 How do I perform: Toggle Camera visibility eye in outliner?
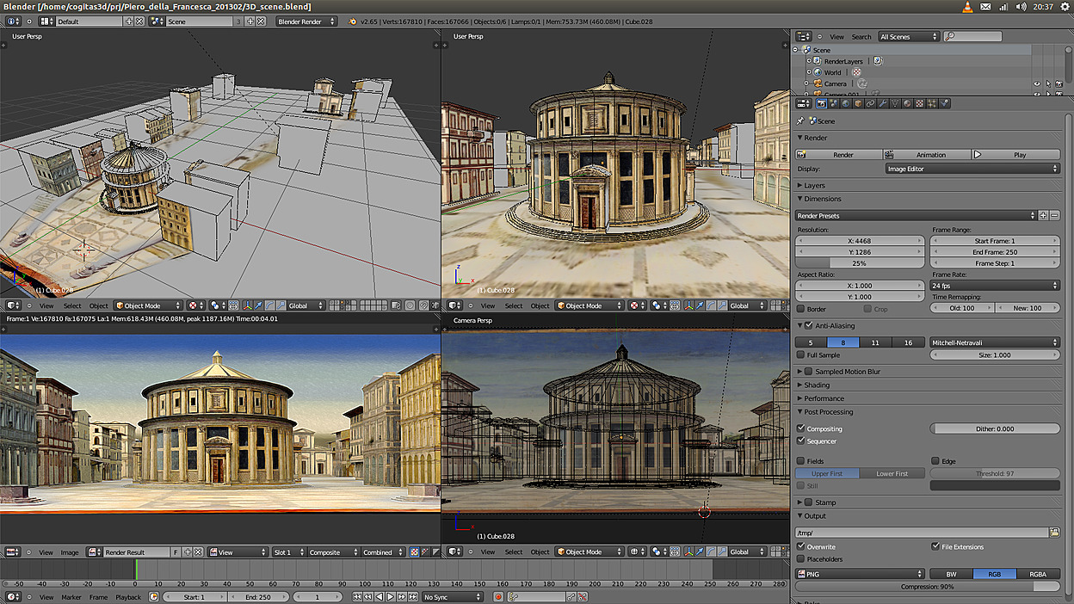click(x=1036, y=84)
